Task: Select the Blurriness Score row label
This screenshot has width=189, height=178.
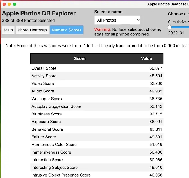Action: [47, 114]
